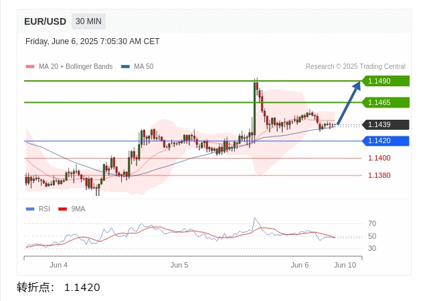The image size is (429, 301).
Task: Click the 'MA 20 + Bollinger Bands' legend label
Action: point(76,66)
